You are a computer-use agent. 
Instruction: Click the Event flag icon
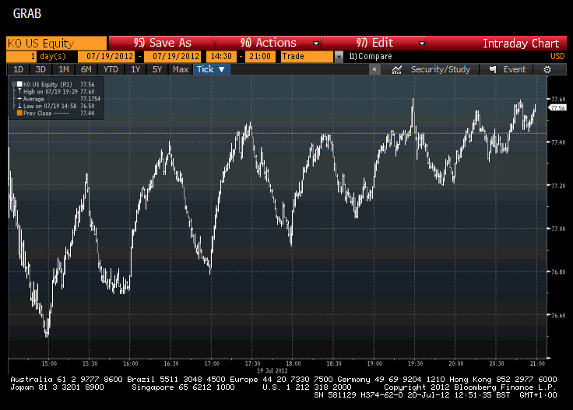point(493,69)
